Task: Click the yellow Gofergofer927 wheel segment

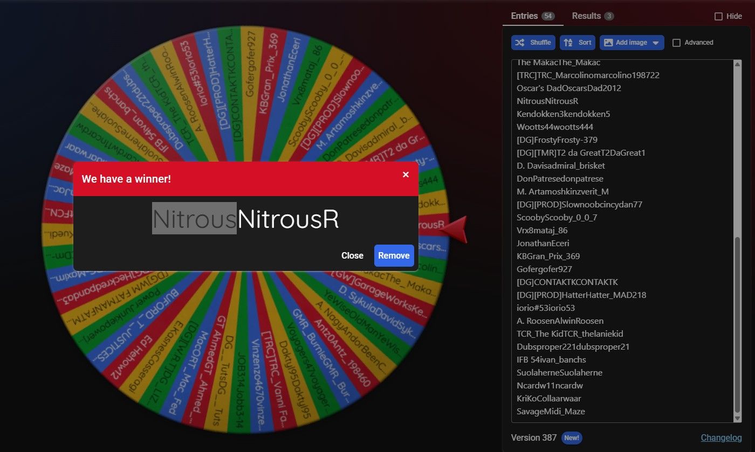Action: pos(250,65)
